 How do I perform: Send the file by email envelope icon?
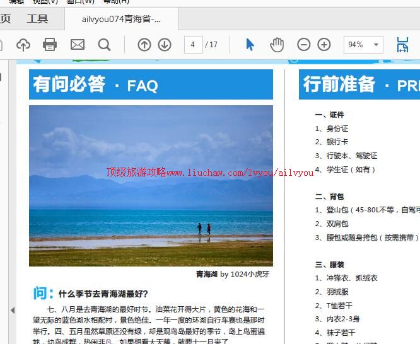pyautogui.click(x=77, y=45)
